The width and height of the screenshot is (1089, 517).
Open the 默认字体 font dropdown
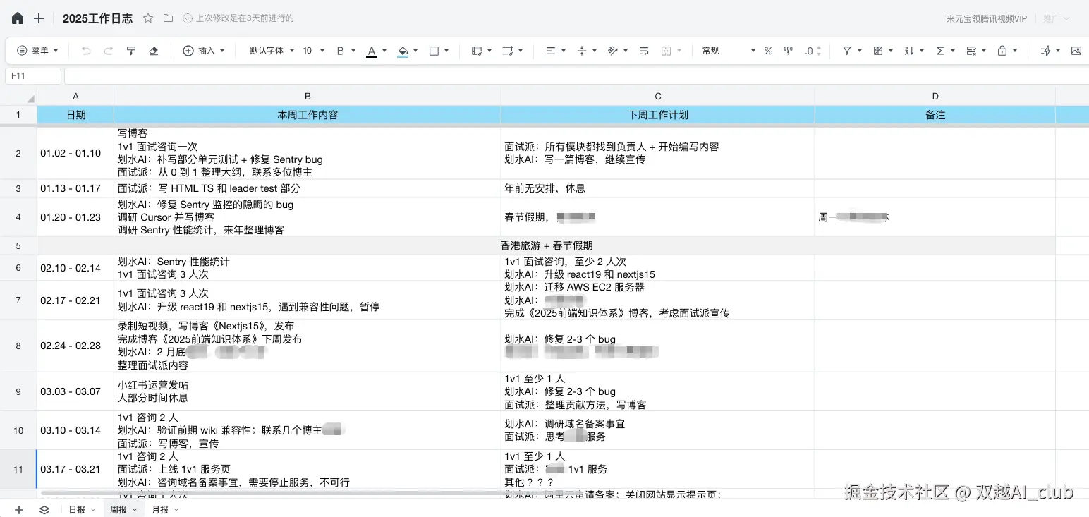(x=272, y=51)
